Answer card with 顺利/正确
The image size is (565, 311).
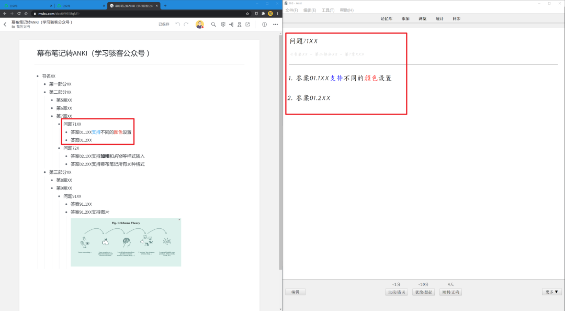450,292
